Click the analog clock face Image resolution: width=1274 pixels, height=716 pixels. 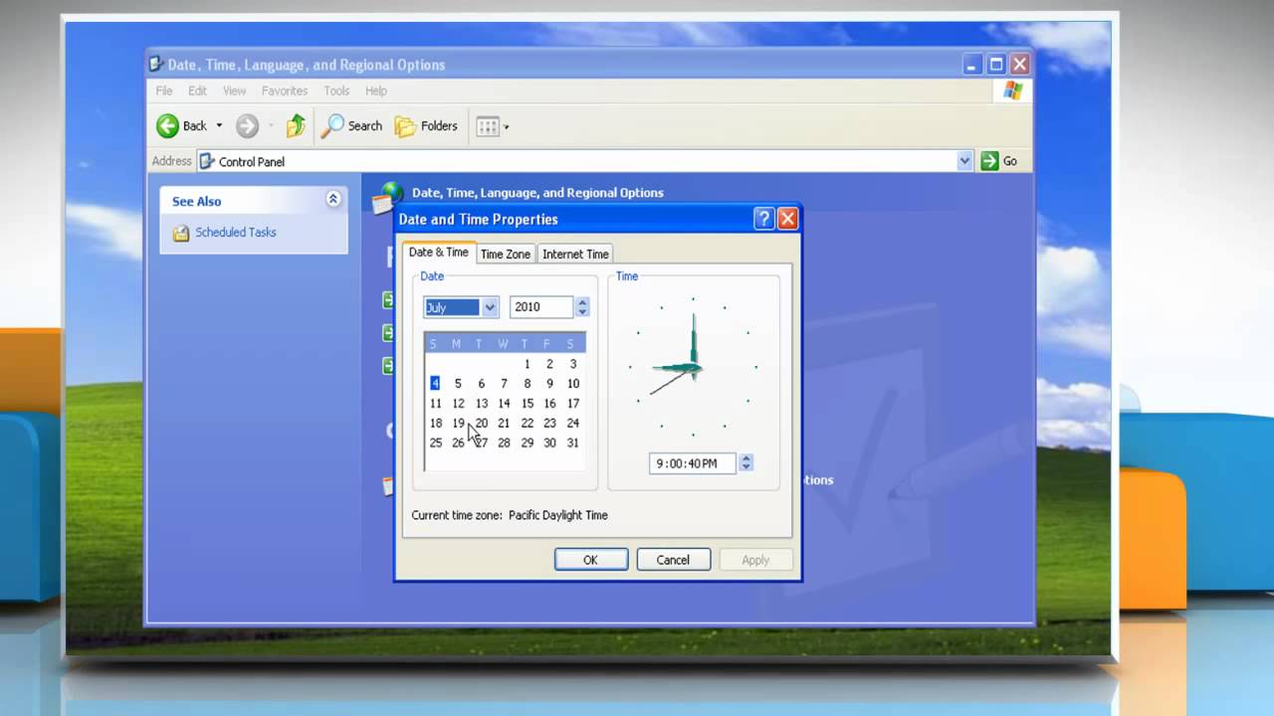click(x=693, y=367)
